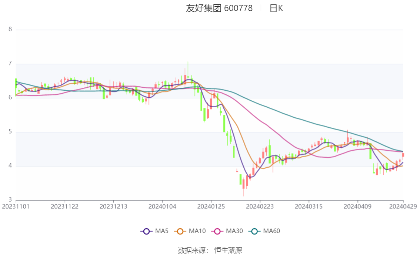The image size is (420, 255).
Task: Click the x-axis date label 20240125
Action: point(211,207)
